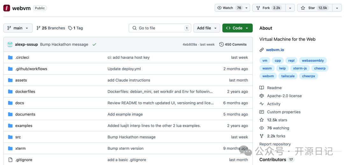Click the docs folder icon

[x=10, y=103]
